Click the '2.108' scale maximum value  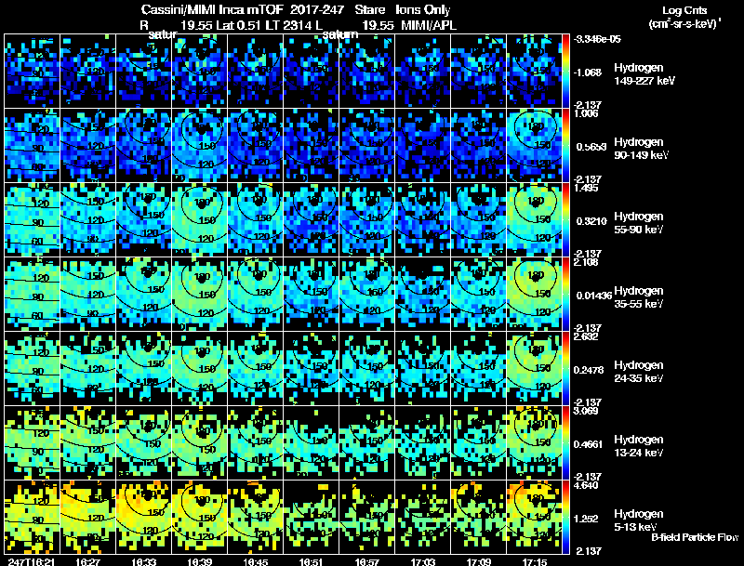pyautogui.click(x=586, y=262)
